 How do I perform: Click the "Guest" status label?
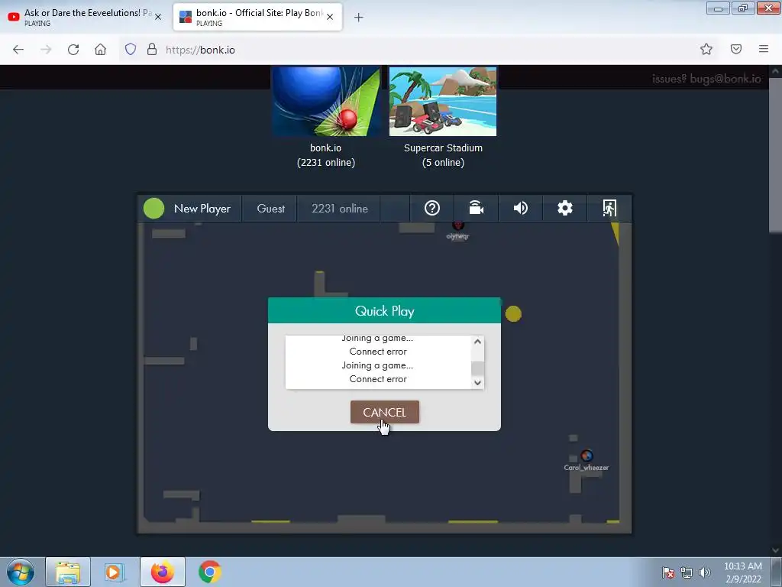[270, 209]
